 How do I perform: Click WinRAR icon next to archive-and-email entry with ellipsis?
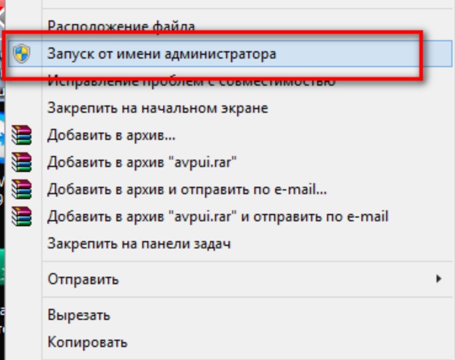coord(22,189)
